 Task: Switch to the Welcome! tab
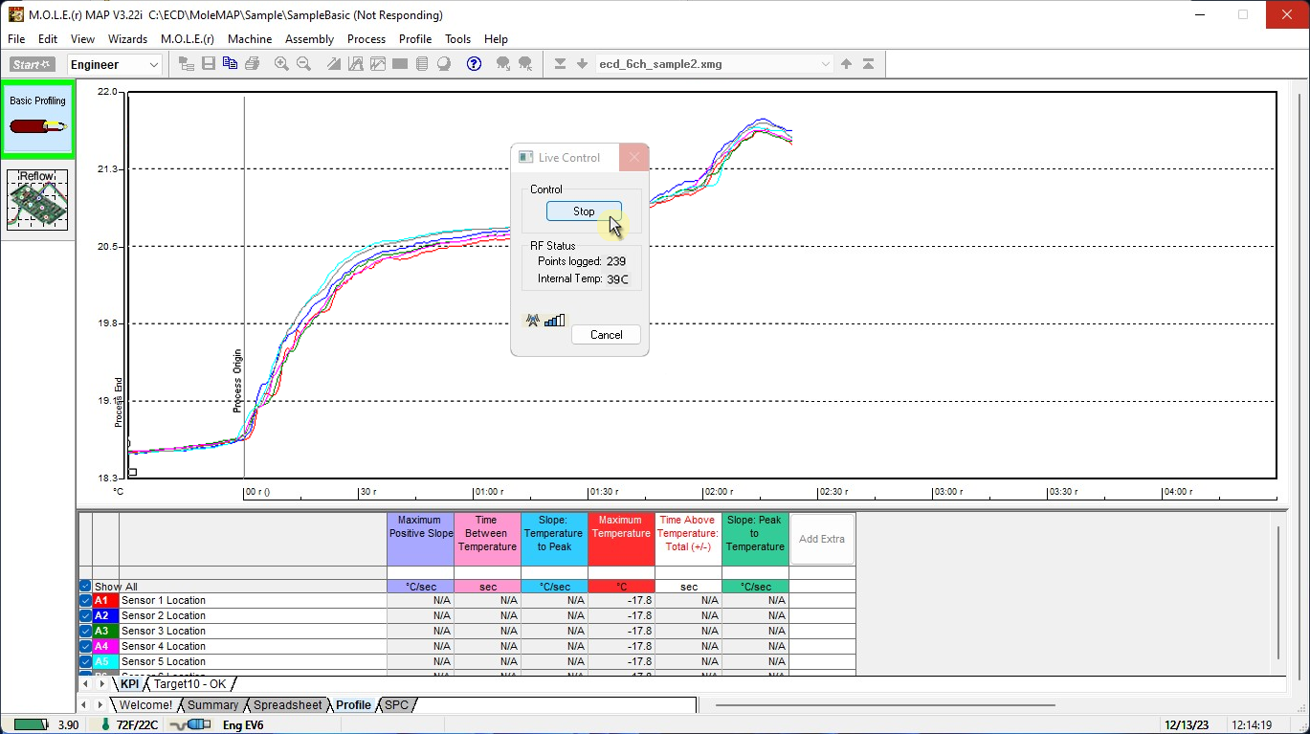145,705
